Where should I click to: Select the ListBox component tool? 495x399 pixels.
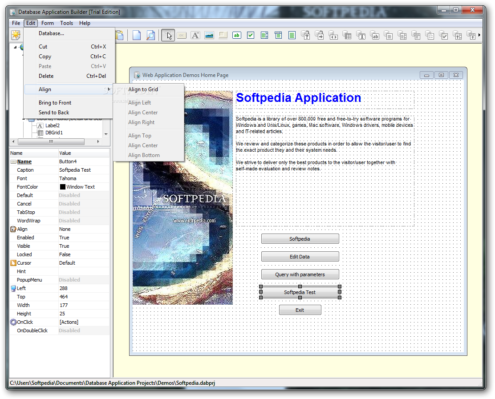pyautogui.click(x=264, y=35)
